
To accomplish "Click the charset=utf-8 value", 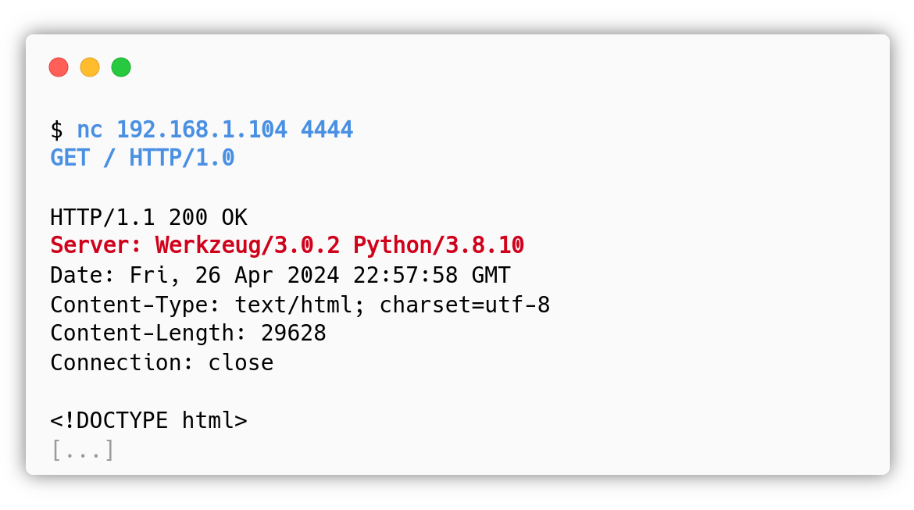I will pos(465,305).
